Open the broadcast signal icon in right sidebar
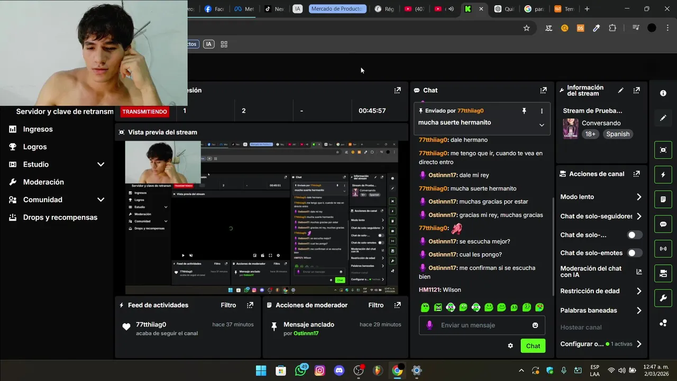The image size is (677, 381). click(x=663, y=249)
